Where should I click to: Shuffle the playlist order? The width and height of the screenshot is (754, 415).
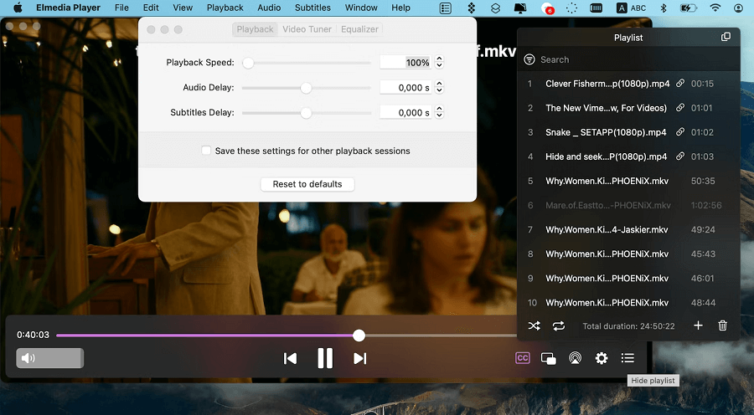point(534,325)
